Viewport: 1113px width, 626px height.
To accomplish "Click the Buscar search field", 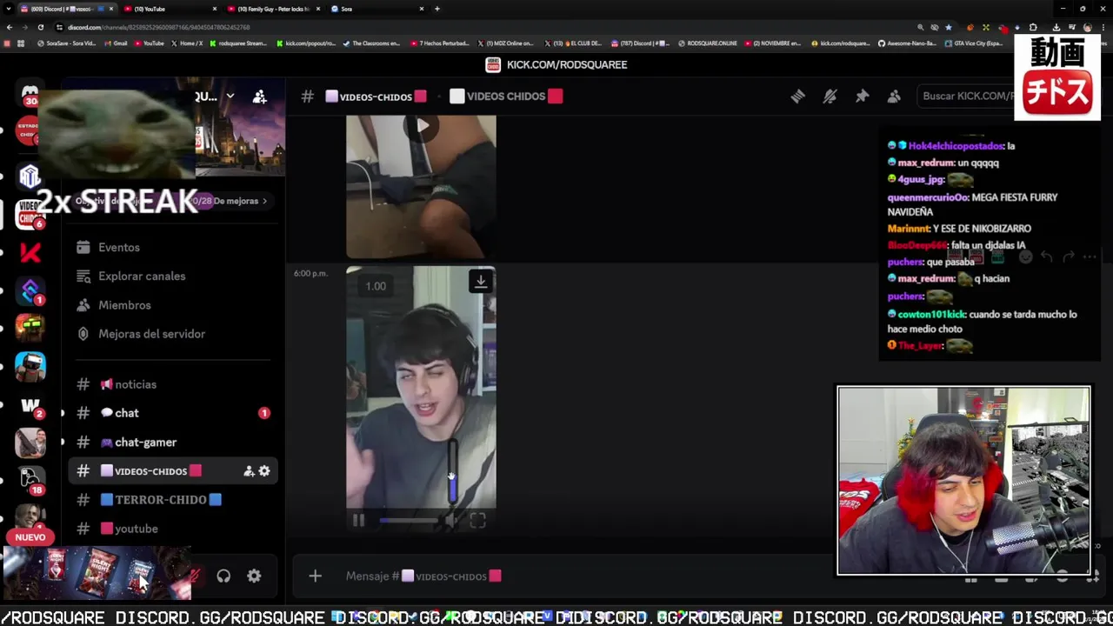I will click(967, 96).
